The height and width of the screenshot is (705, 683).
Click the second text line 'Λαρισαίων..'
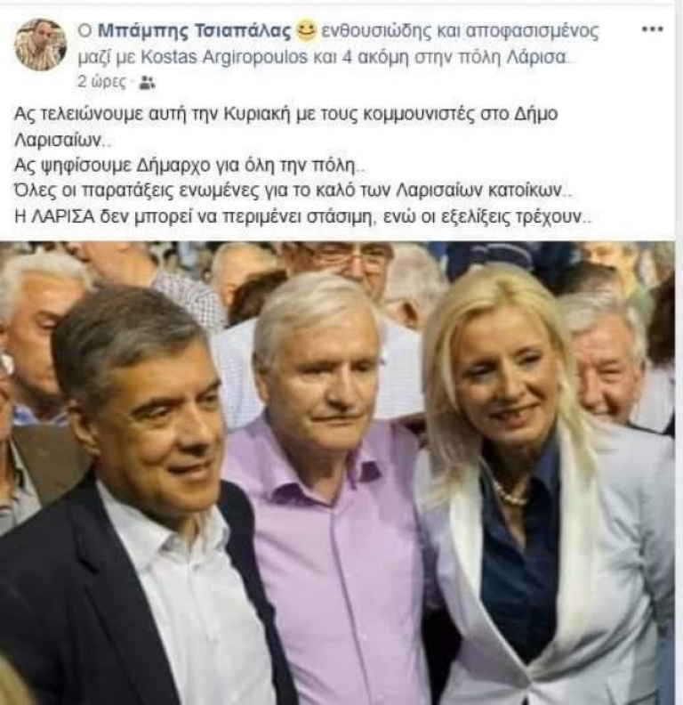tap(61, 141)
